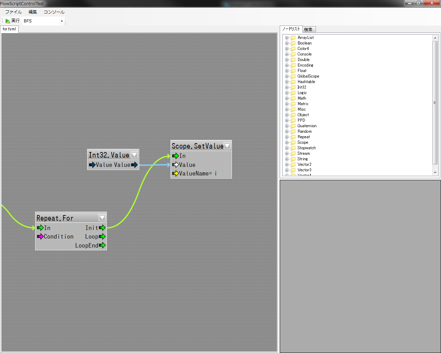
Task: Open the コンソール menu
Action: [x=54, y=12]
